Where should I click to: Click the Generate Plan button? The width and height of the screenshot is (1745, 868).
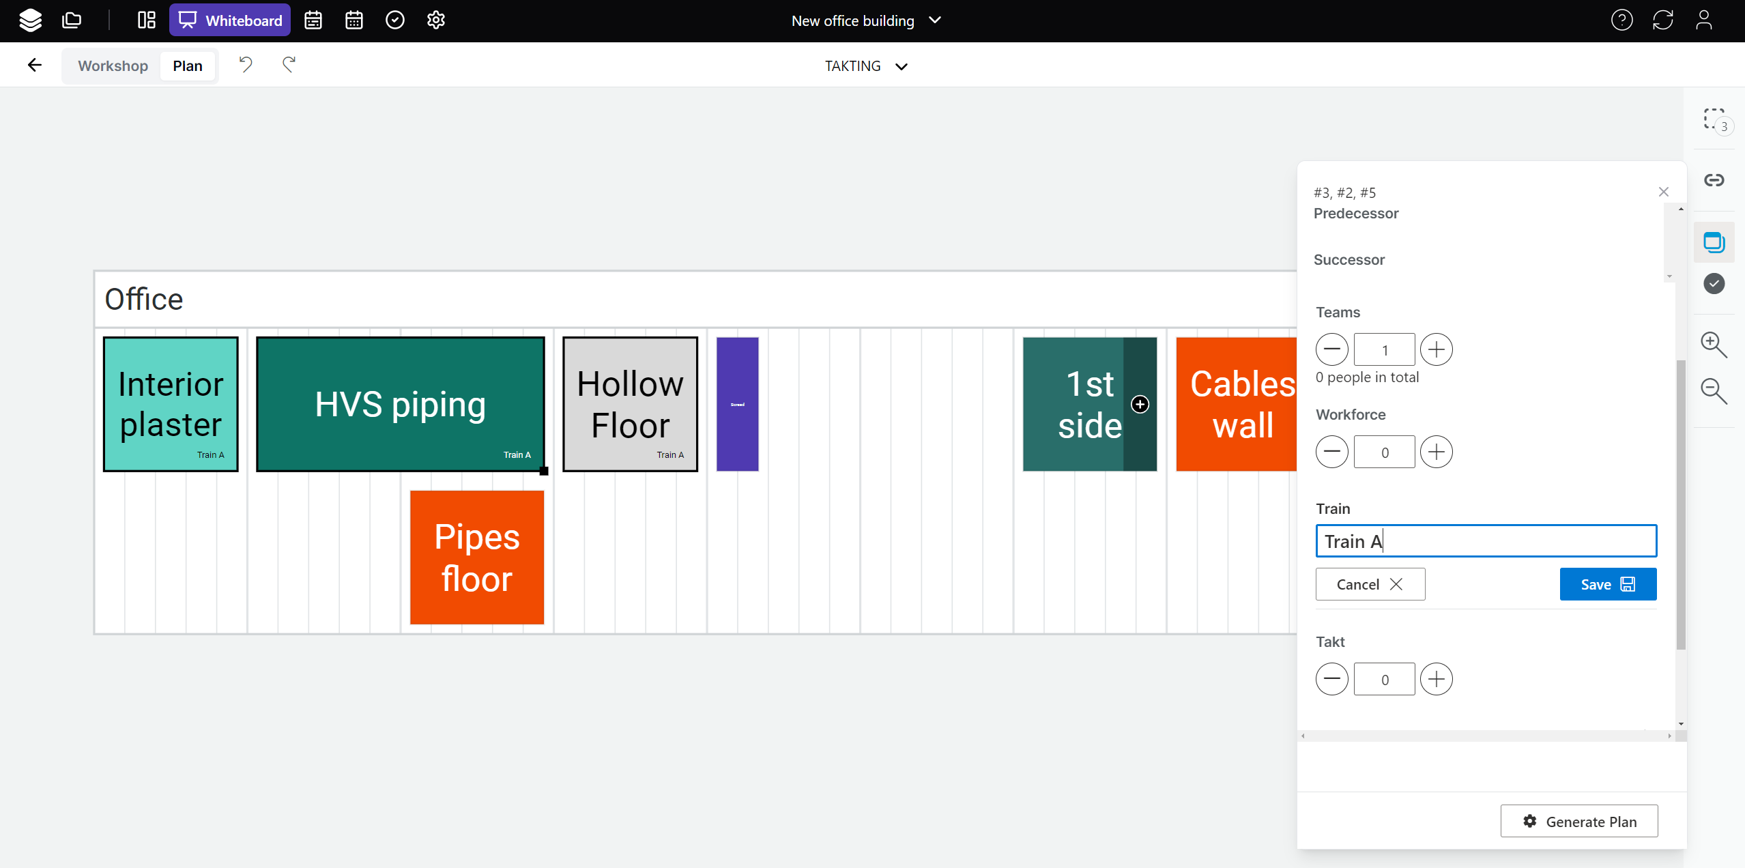click(x=1578, y=822)
